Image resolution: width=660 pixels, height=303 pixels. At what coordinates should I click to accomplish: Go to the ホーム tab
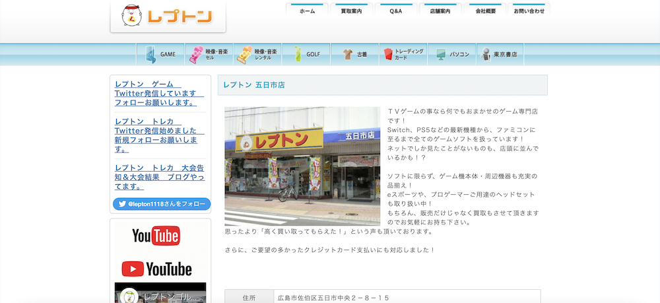coord(307,11)
